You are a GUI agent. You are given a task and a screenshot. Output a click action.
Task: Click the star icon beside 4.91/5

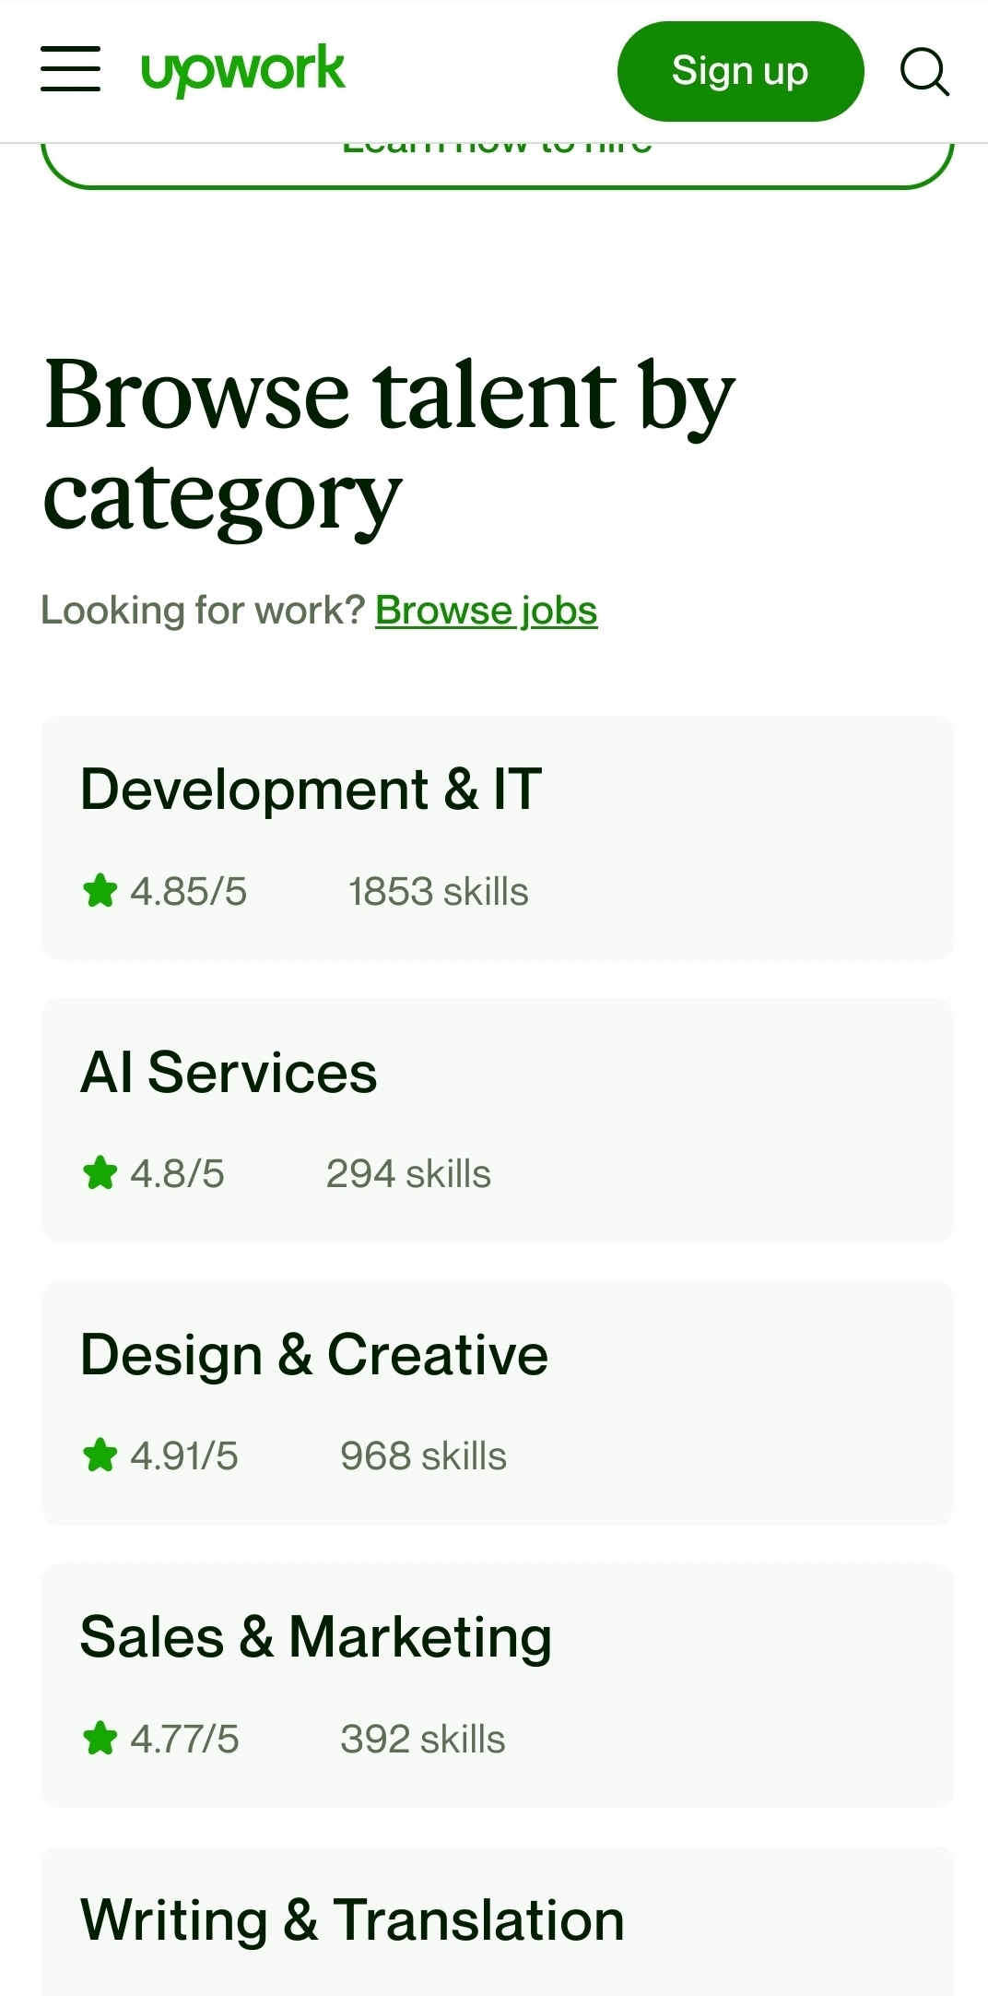coord(100,1455)
